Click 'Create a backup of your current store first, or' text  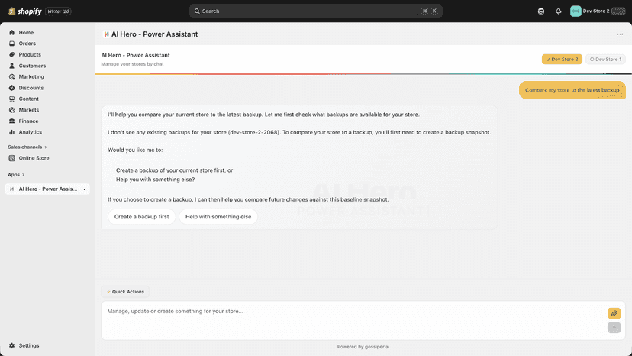pyautogui.click(x=175, y=170)
